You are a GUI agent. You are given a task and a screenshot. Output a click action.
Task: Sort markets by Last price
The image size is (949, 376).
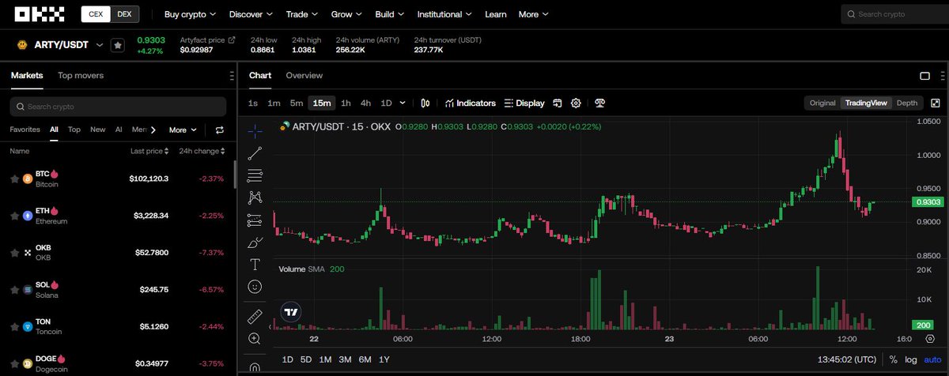149,151
